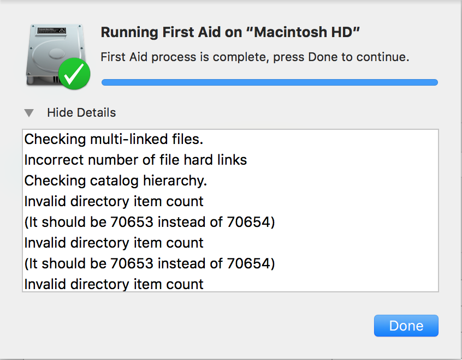This screenshot has height=360, width=462.
Task: Click the green checkmark success badge
Action: 74,74
